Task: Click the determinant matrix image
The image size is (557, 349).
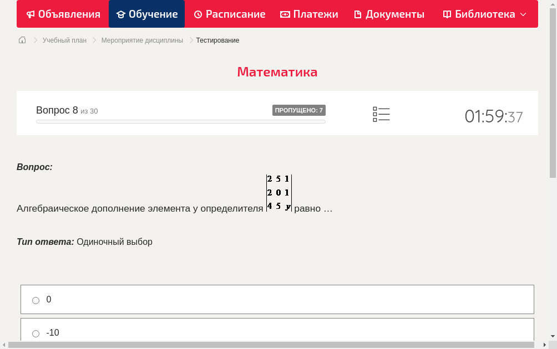Action: [279, 193]
